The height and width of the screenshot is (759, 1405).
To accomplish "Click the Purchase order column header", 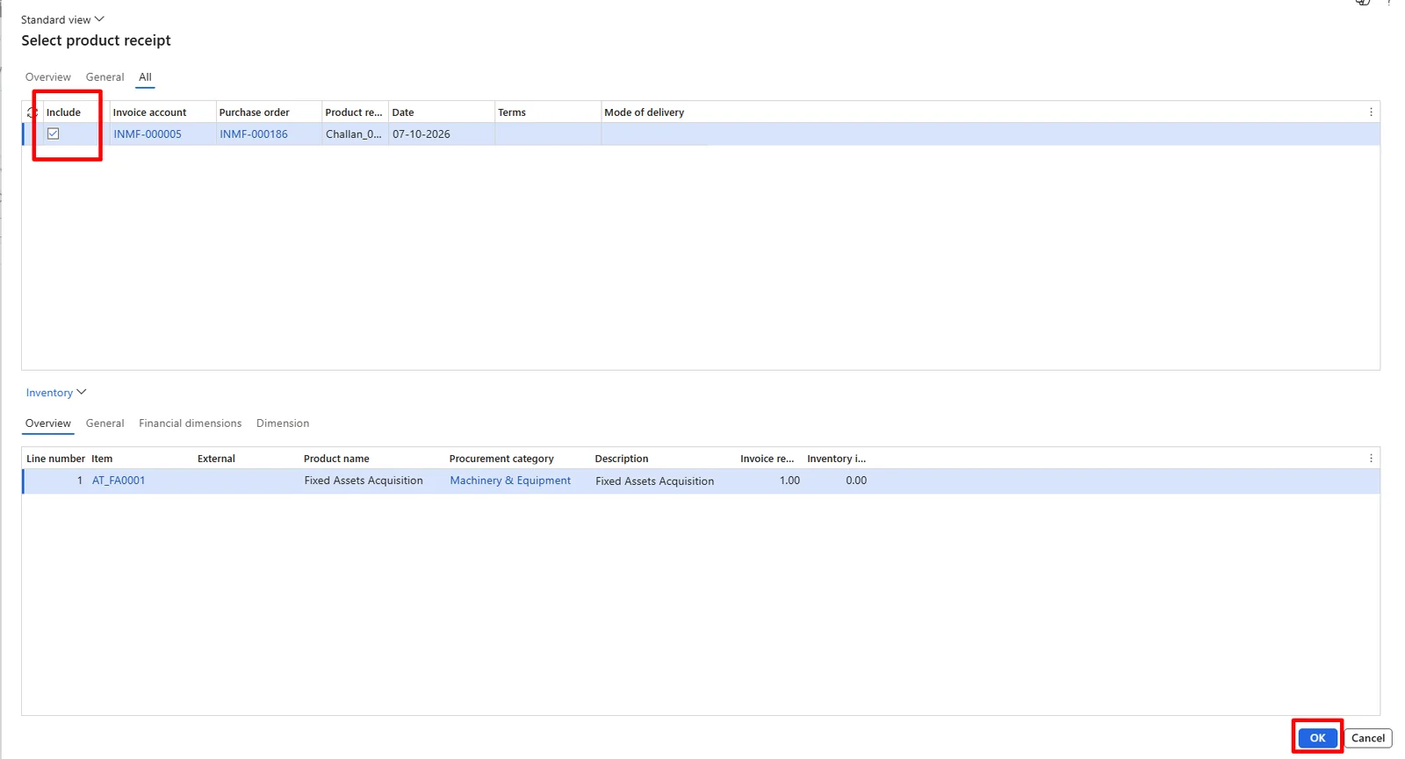I will pyautogui.click(x=254, y=112).
